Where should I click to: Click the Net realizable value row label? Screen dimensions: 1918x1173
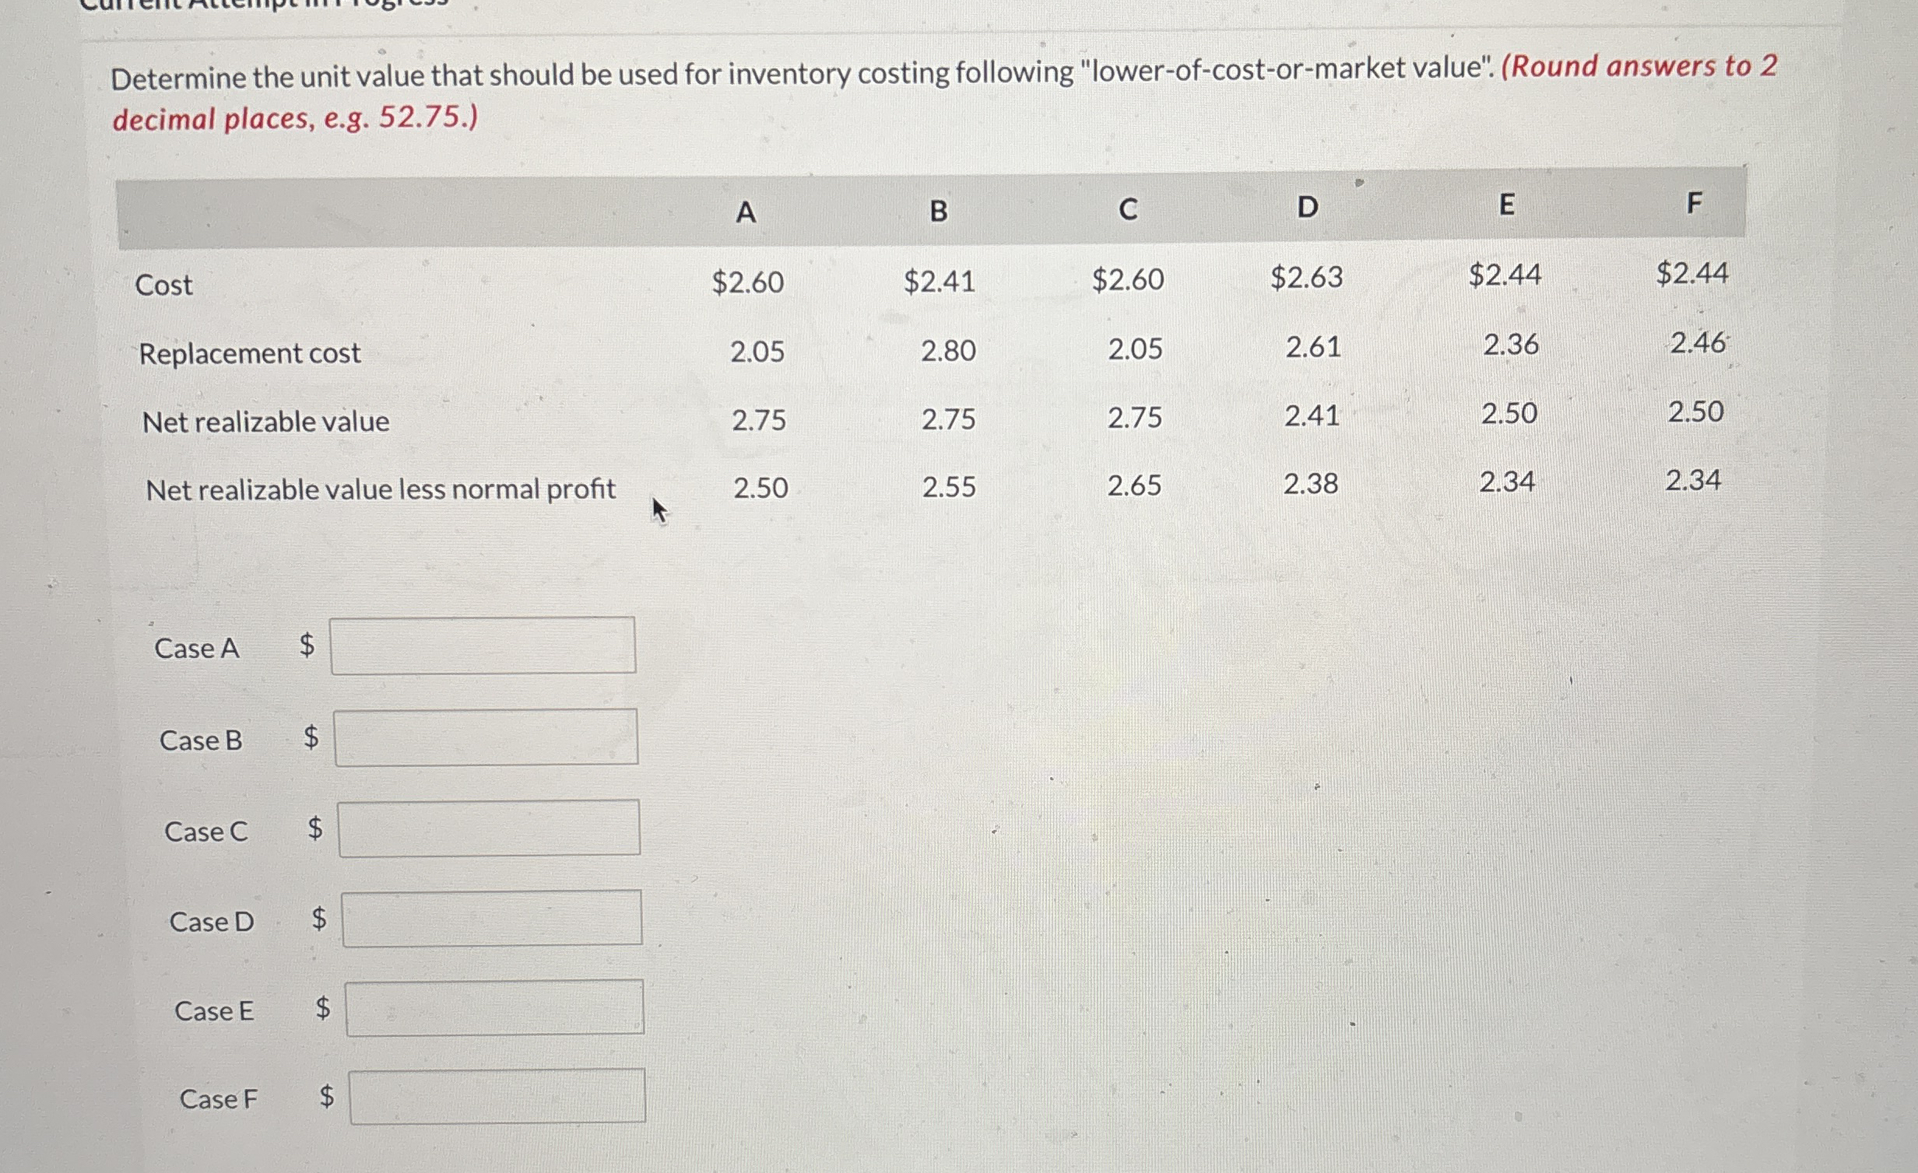click(x=266, y=422)
